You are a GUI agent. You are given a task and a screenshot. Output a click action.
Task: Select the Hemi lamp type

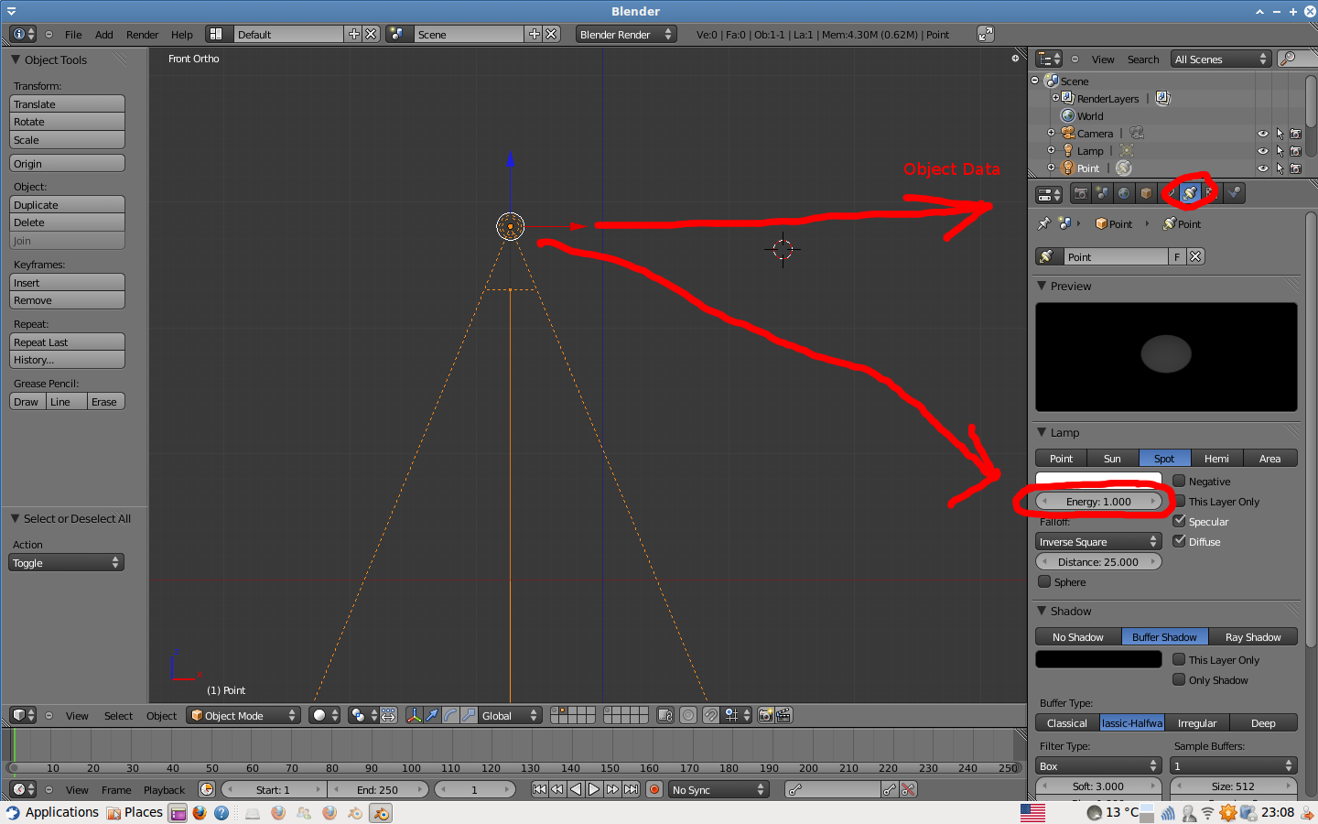1216,459
